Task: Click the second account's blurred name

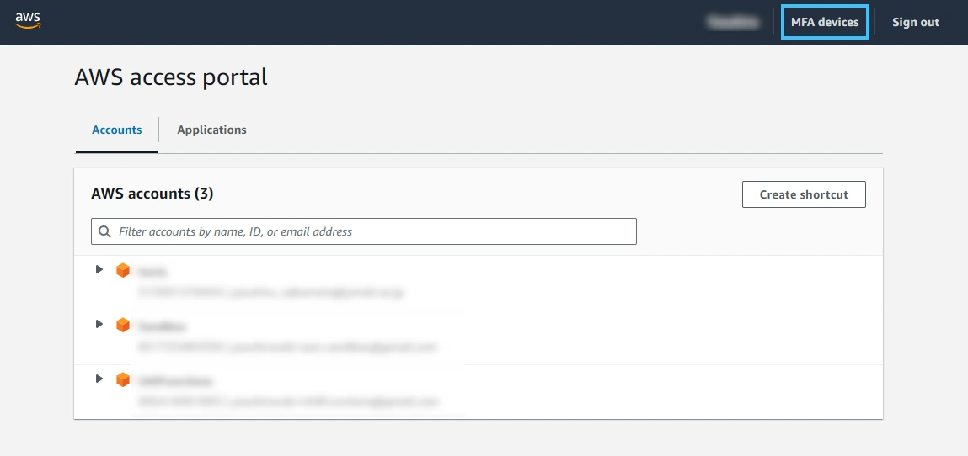Action: 161,326
